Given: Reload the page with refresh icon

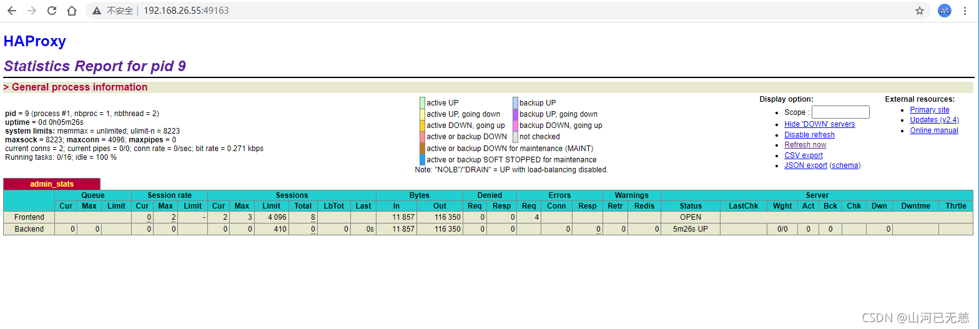Looking at the screenshot, I should click(52, 11).
